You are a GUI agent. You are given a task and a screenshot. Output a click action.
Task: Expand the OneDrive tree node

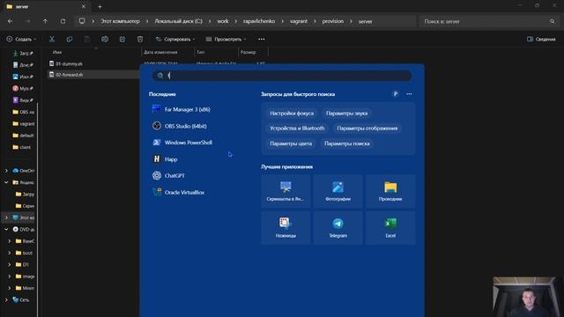[x=6, y=171]
